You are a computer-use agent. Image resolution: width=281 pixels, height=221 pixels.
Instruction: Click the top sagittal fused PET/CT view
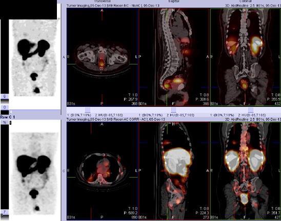[174, 57]
